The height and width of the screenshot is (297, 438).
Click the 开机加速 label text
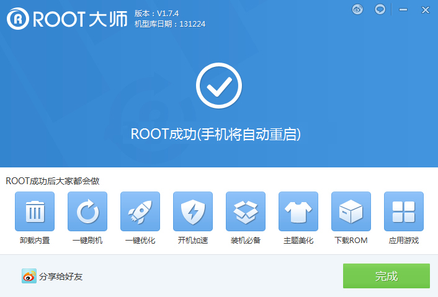[x=193, y=241]
